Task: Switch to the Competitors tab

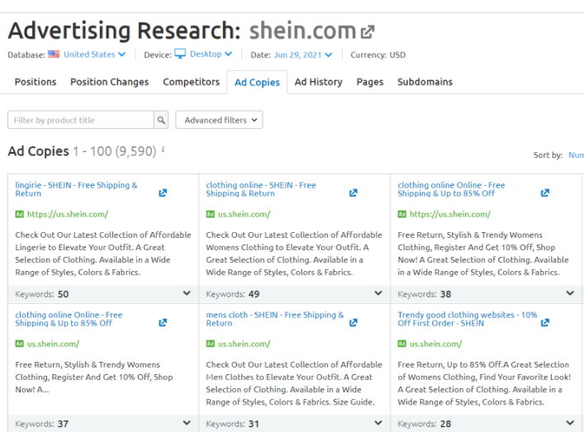Action: tap(192, 82)
